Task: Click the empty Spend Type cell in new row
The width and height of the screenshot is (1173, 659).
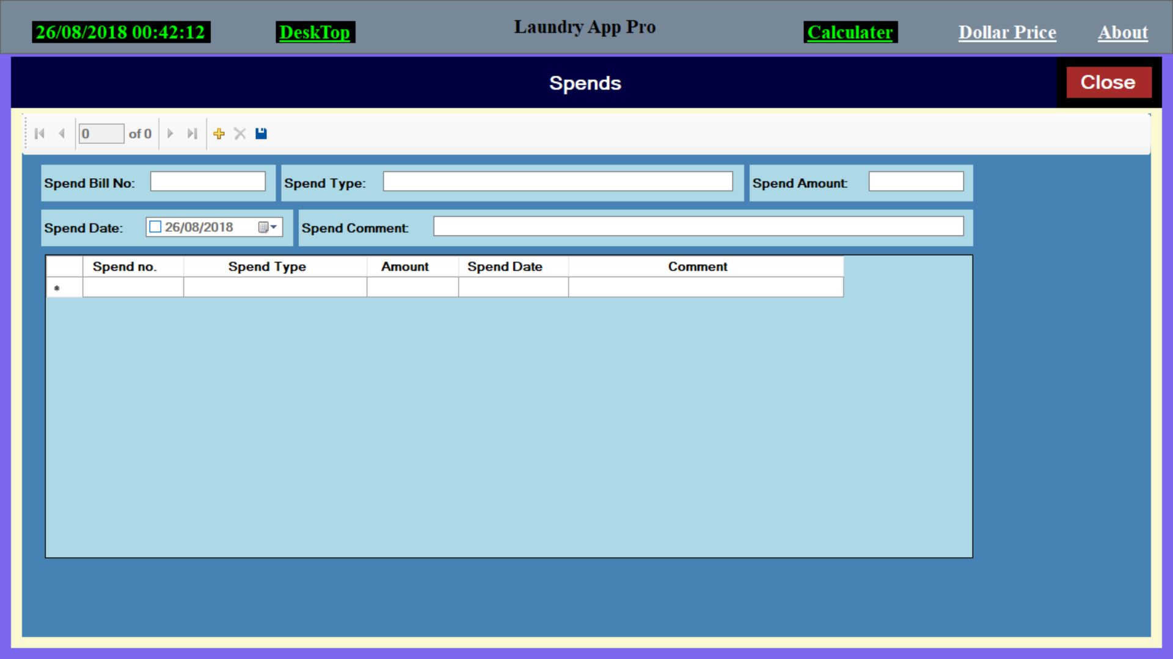Action: [x=275, y=287]
